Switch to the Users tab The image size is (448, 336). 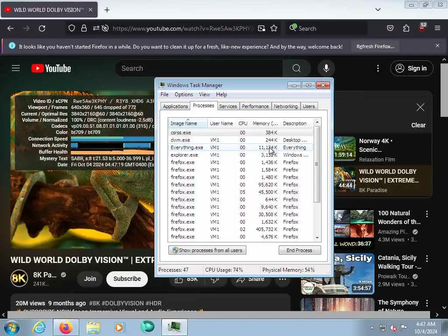(308, 106)
